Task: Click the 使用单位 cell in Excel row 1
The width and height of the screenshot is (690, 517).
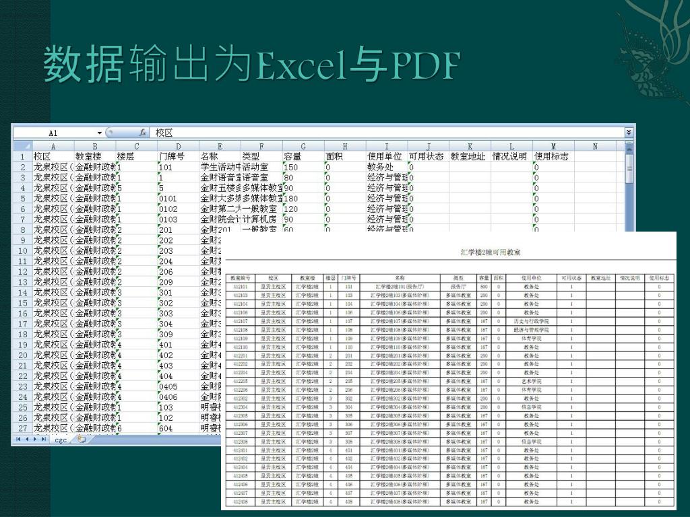Action: coord(386,156)
